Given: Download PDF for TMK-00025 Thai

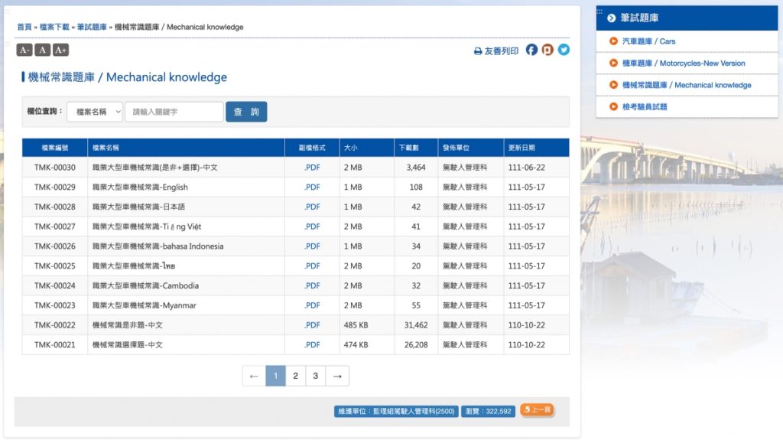Looking at the screenshot, I should click(312, 266).
